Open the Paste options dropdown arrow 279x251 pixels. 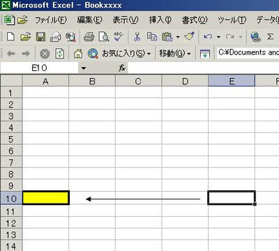coord(178,37)
